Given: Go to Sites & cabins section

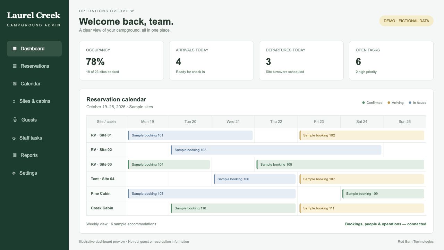Looking at the screenshot, I should (34, 101).
